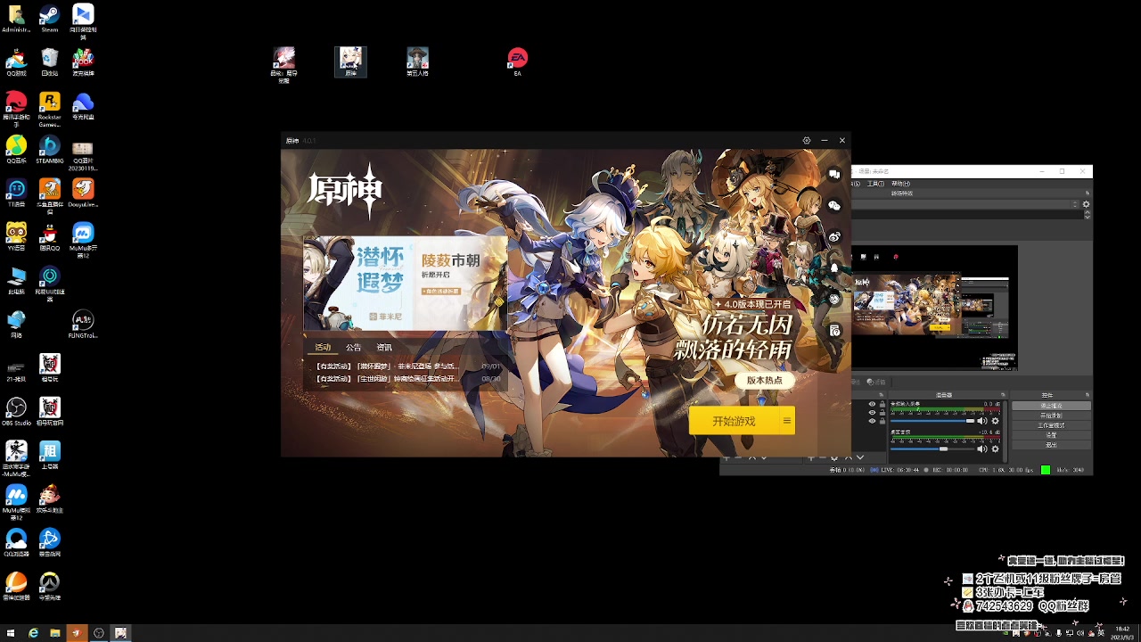1141x642 pixels.
Task: Open the mic audio gear settings in OBS mixer
Action: click(x=996, y=421)
